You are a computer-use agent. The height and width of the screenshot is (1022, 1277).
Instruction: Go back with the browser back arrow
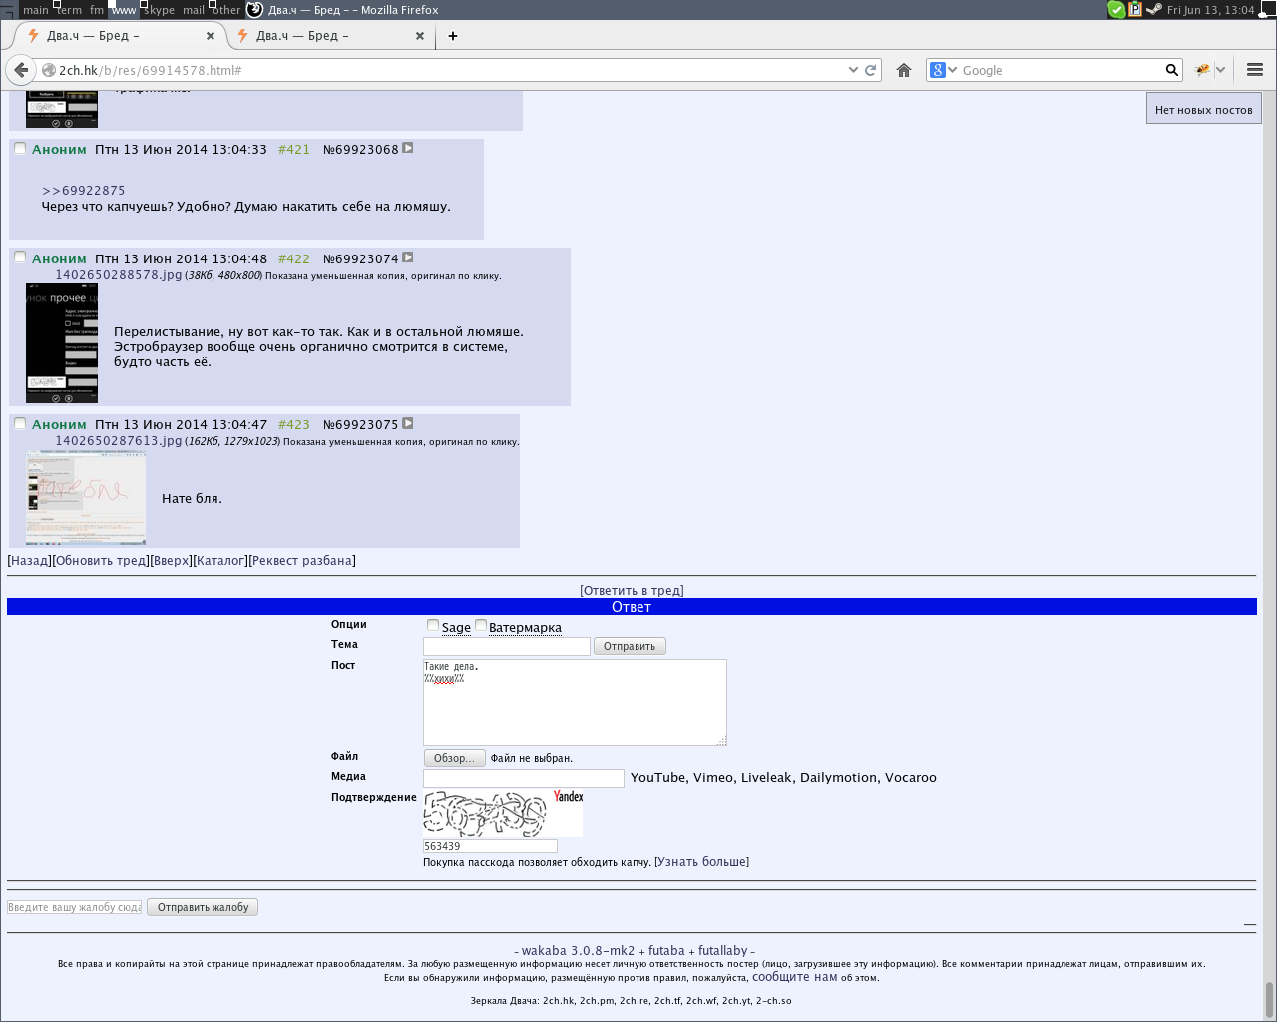[x=21, y=70]
